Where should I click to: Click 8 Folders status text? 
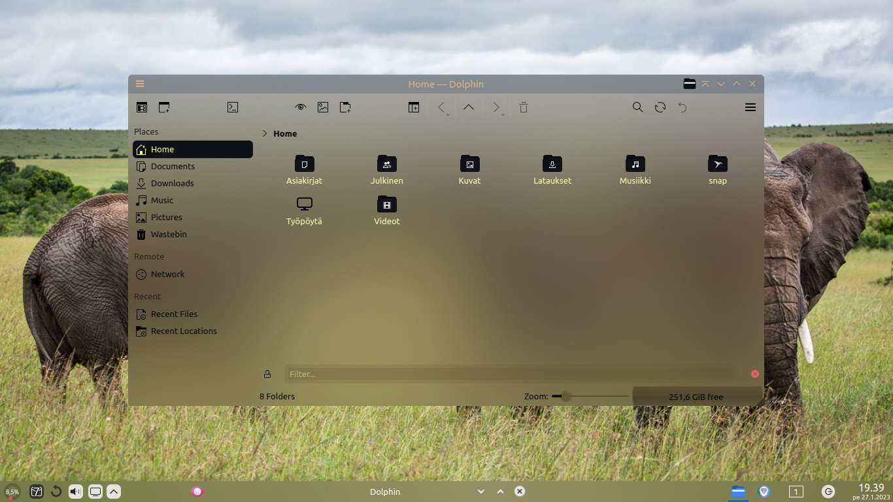click(277, 396)
